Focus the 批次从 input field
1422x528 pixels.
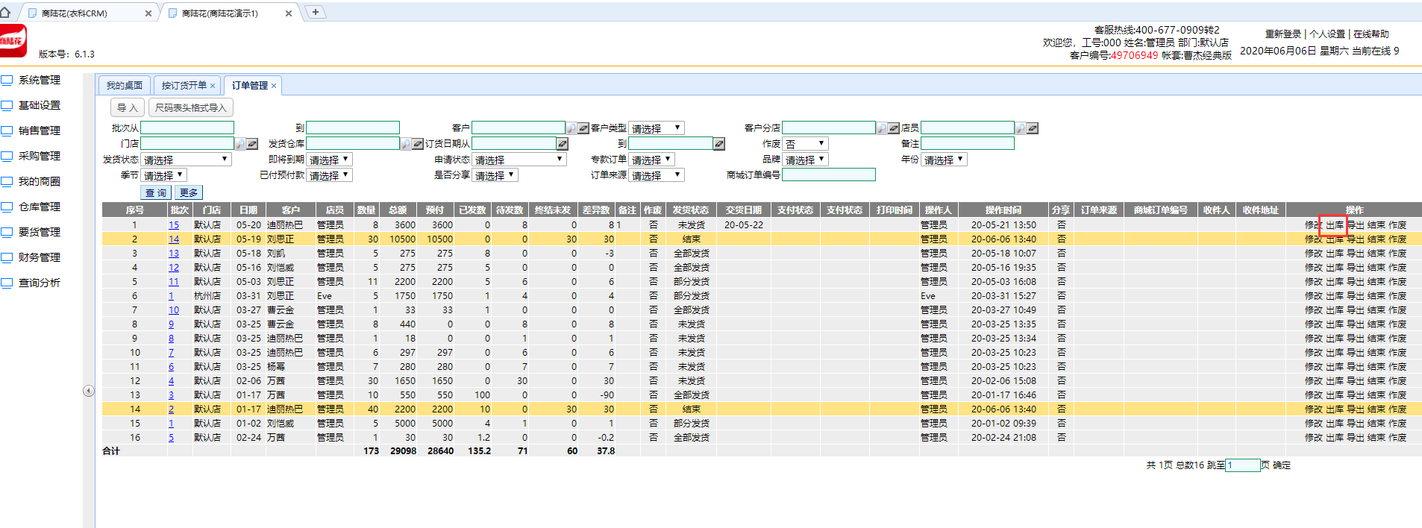(x=187, y=128)
